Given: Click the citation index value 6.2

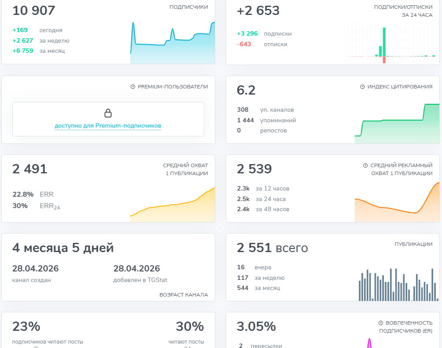Looking at the screenshot, I should coord(246,90).
